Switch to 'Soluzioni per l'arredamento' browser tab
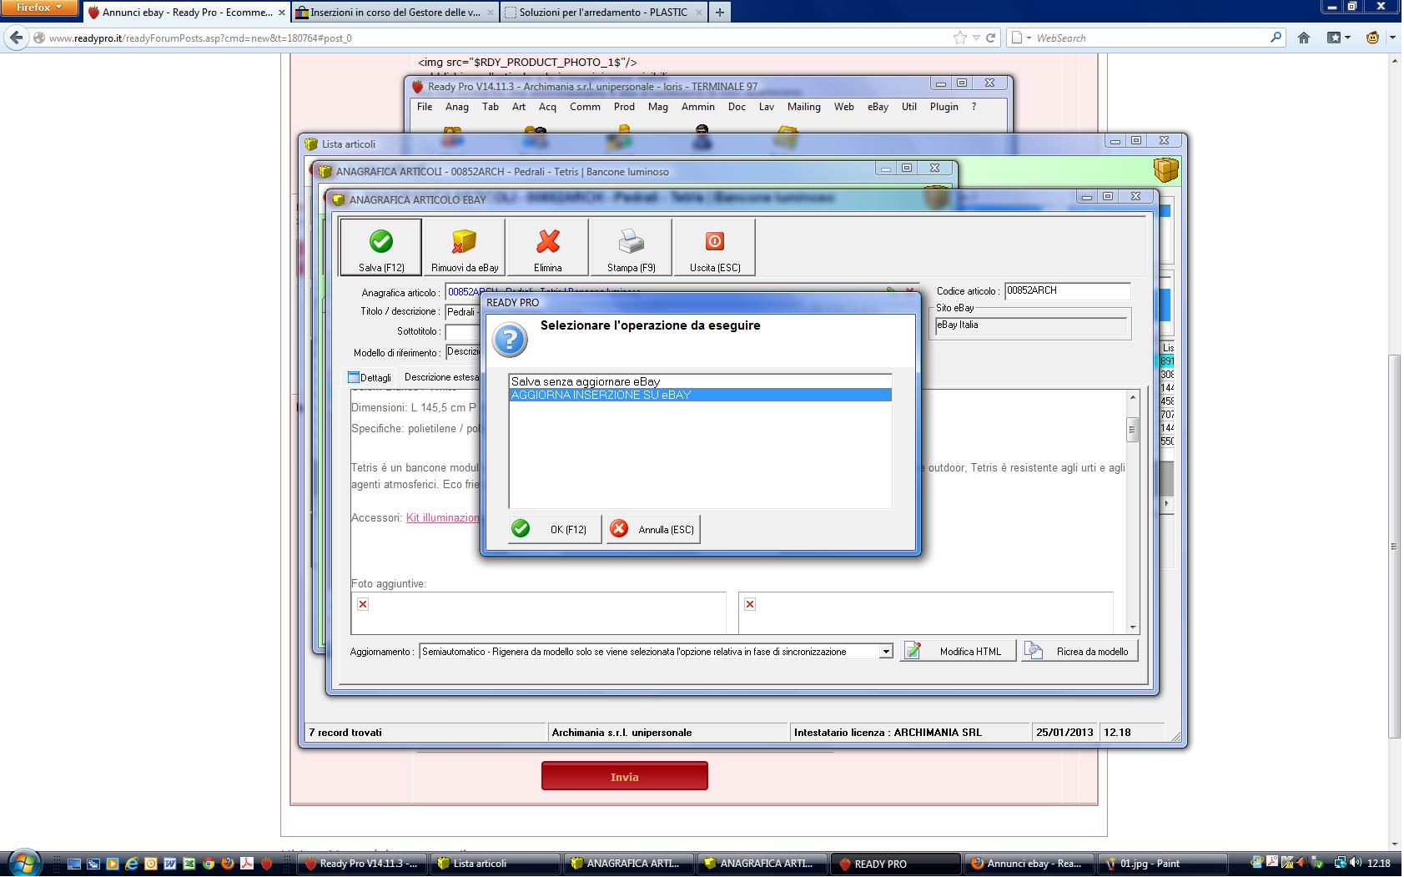 (603, 13)
